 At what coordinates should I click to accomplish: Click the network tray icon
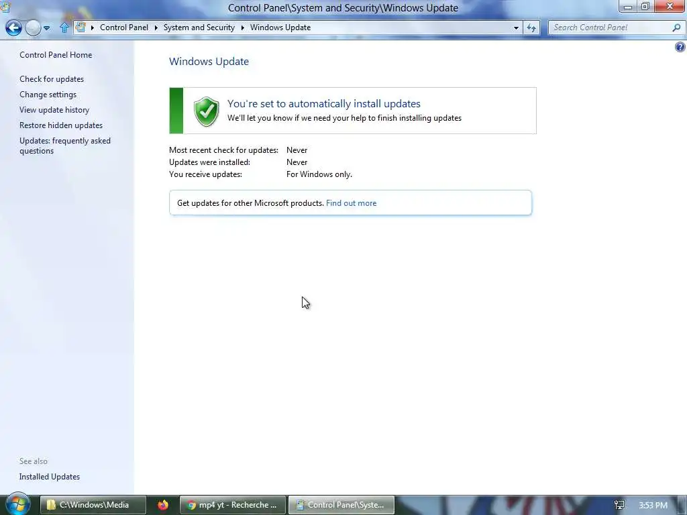click(619, 505)
